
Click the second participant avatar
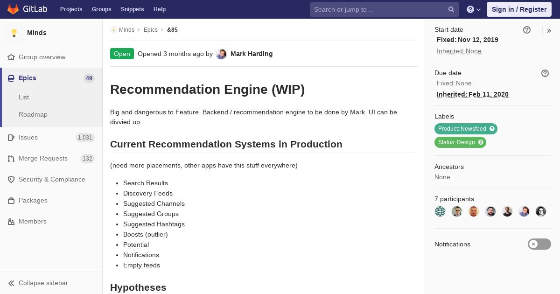coord(457,211)
